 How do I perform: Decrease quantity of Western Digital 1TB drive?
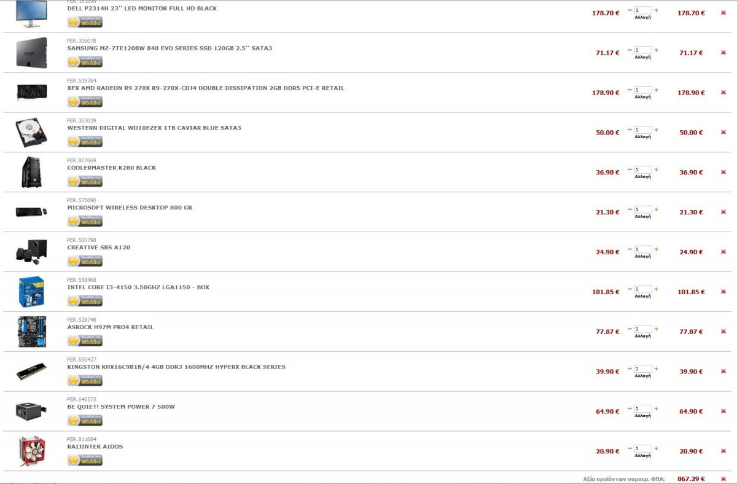click(x=630, y=130)
